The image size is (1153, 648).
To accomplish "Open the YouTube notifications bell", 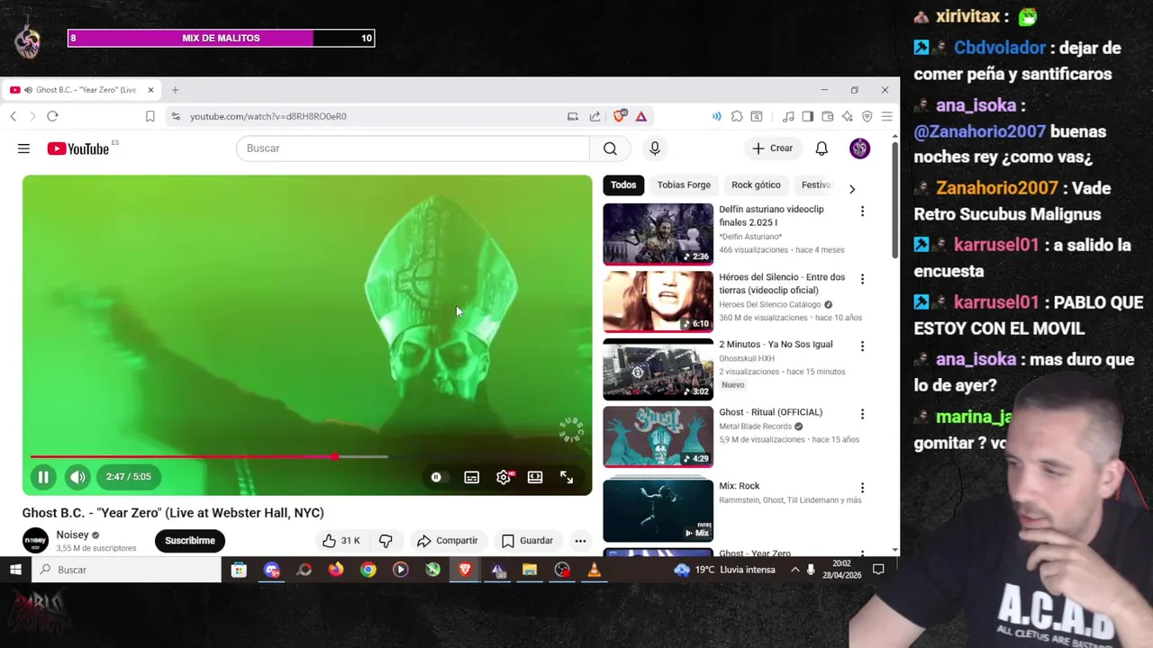I will [x=822, y=148].
